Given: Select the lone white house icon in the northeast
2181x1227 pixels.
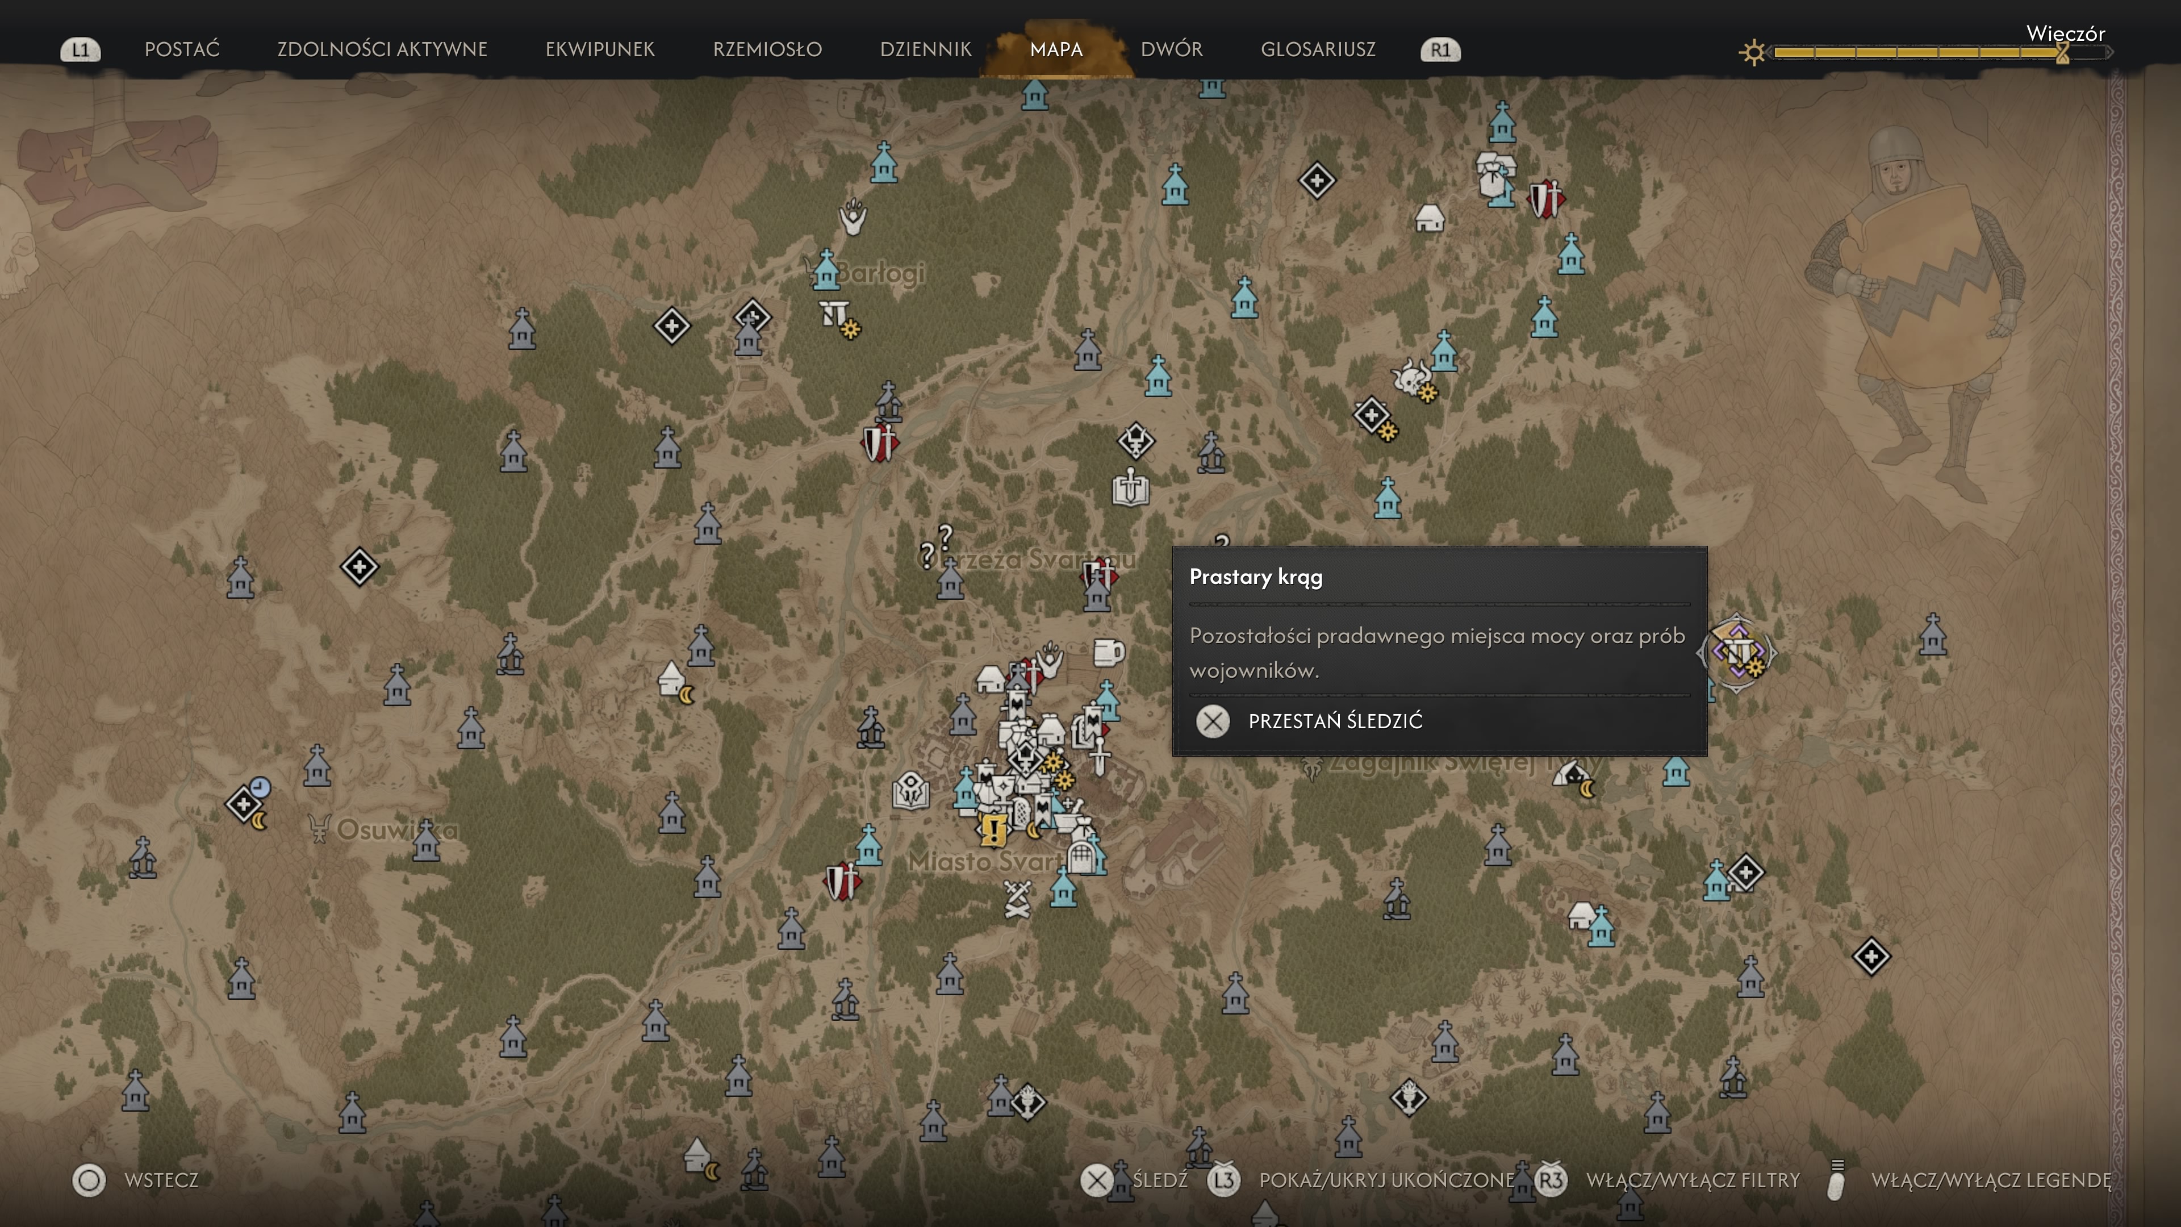Looking at the screenshot, I should [1429, 219].
